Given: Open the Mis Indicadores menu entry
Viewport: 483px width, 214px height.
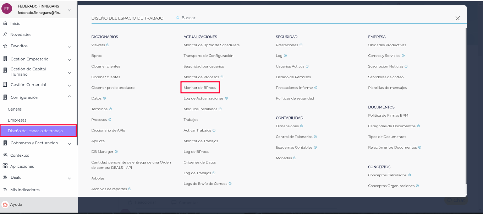Looking at the screenshot, I should pyautogui.click(x=25, y=190).
